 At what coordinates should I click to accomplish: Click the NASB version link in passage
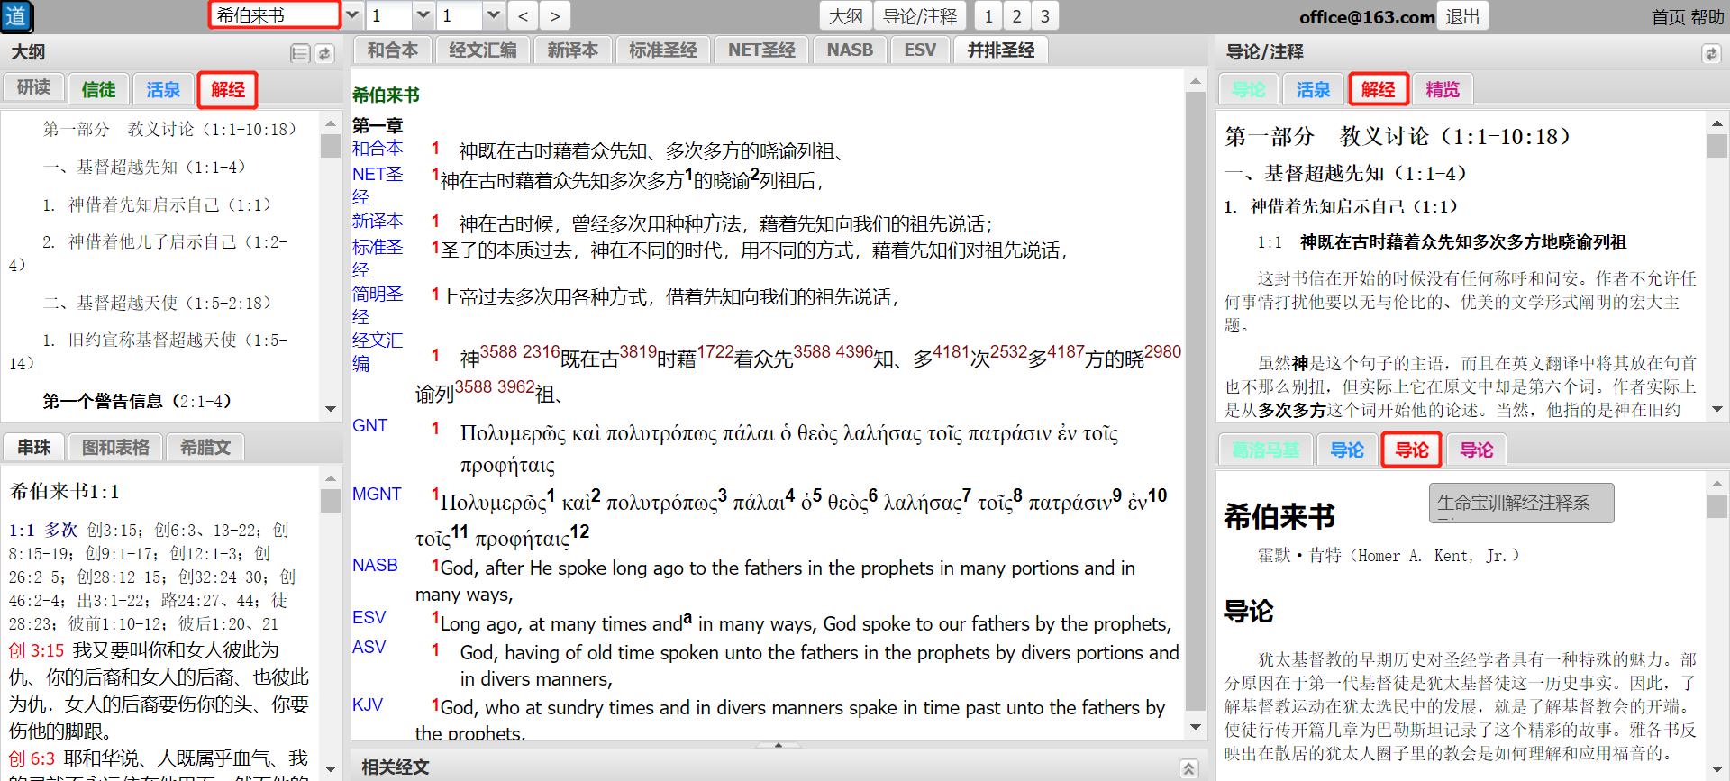click(375, 565)
